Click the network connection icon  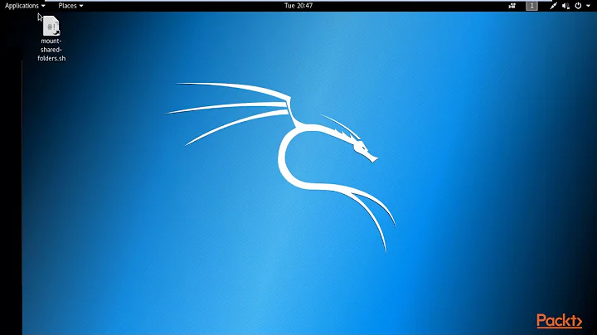tap(553, 6)
